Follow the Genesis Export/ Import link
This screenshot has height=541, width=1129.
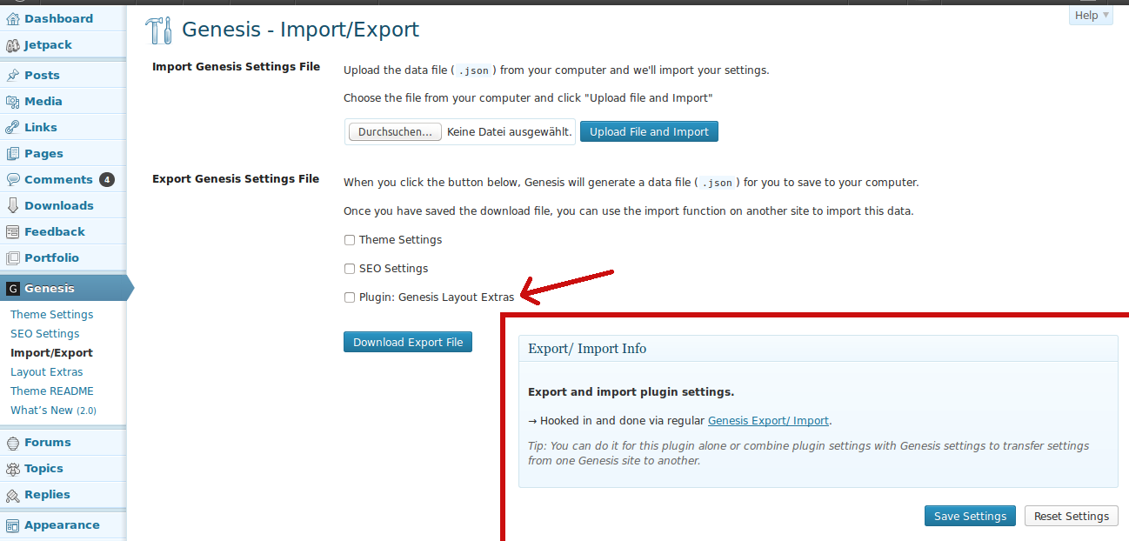[768, 421]
